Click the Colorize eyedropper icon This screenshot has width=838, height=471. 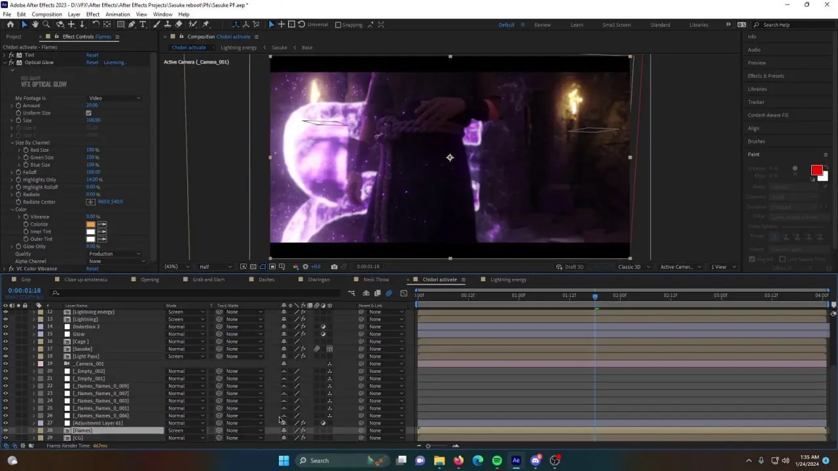click(x=101, y=224)
